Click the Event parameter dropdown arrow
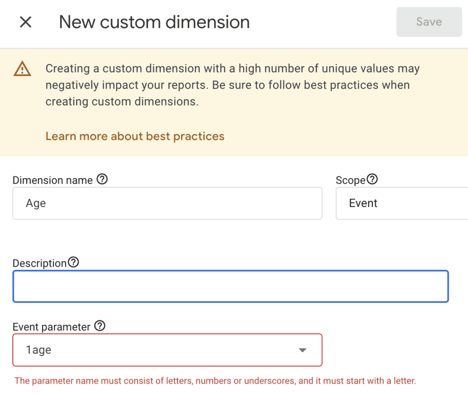The height and width of the screenshot is (395, 468). 302,350
